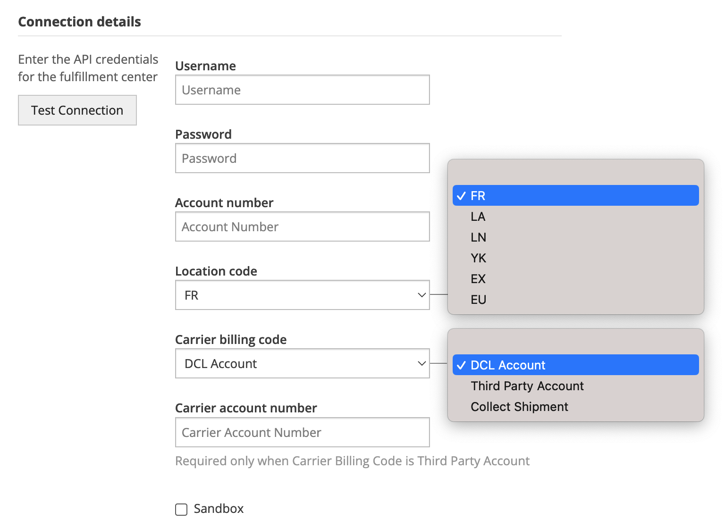Select YK location code option
Viewport: 725px width, 528px height.
pos(478,258)
